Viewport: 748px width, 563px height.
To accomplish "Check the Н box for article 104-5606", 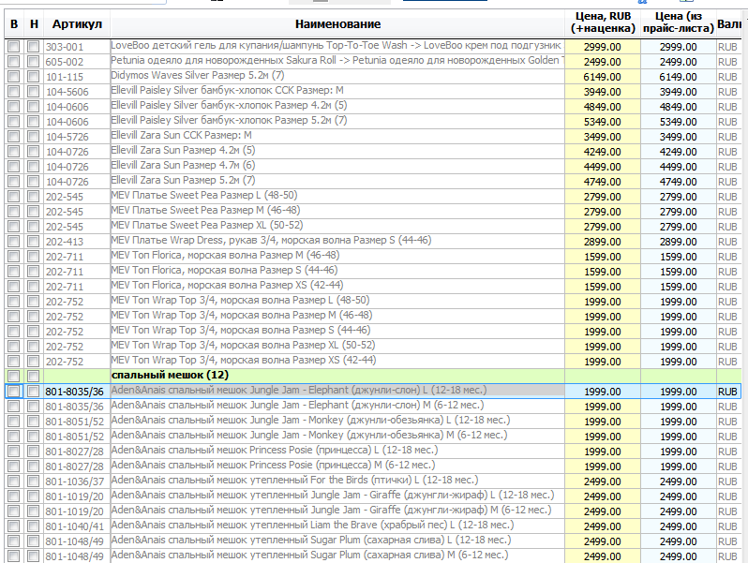I will pyautogui.click(x=33, y=92).
